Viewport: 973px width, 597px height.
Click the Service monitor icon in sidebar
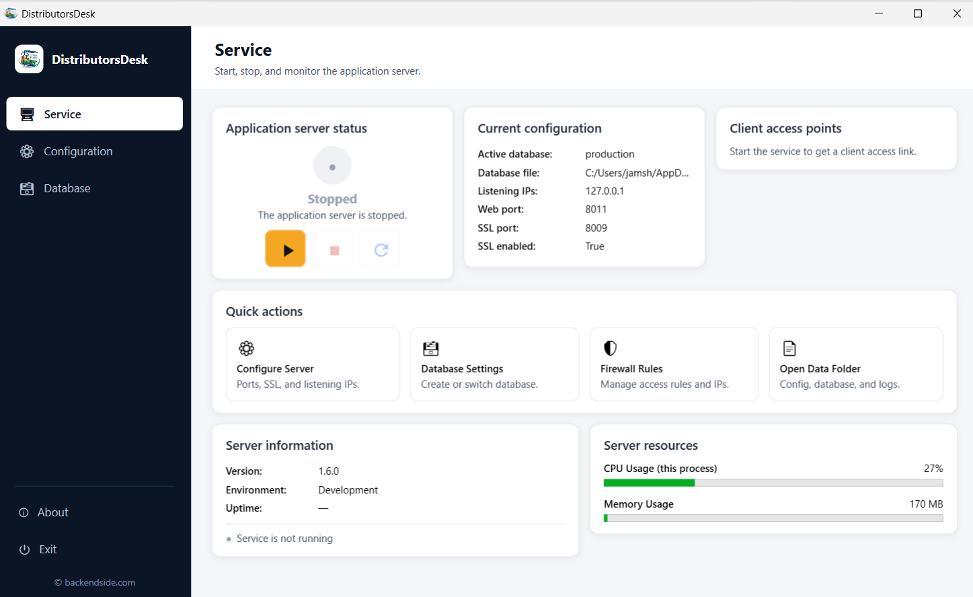[27, 114]
